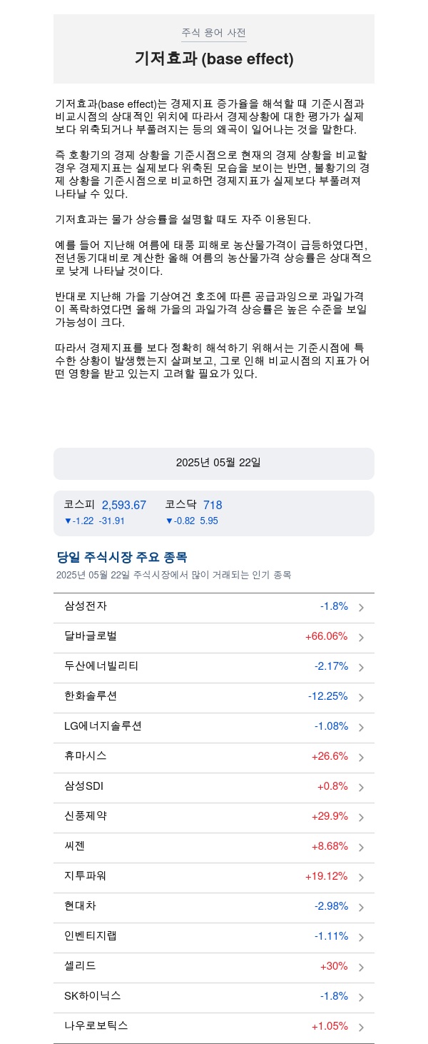The image size is (428, 1044).
Task: Click chevron arrow in 달바글로벌 row
Action: (x=361, y=638)
